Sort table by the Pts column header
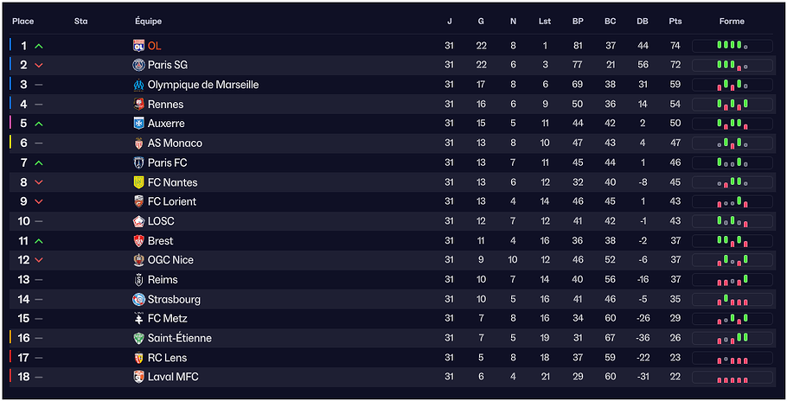The height and width of the screenshot is (401, 787). tap(675, 21)
